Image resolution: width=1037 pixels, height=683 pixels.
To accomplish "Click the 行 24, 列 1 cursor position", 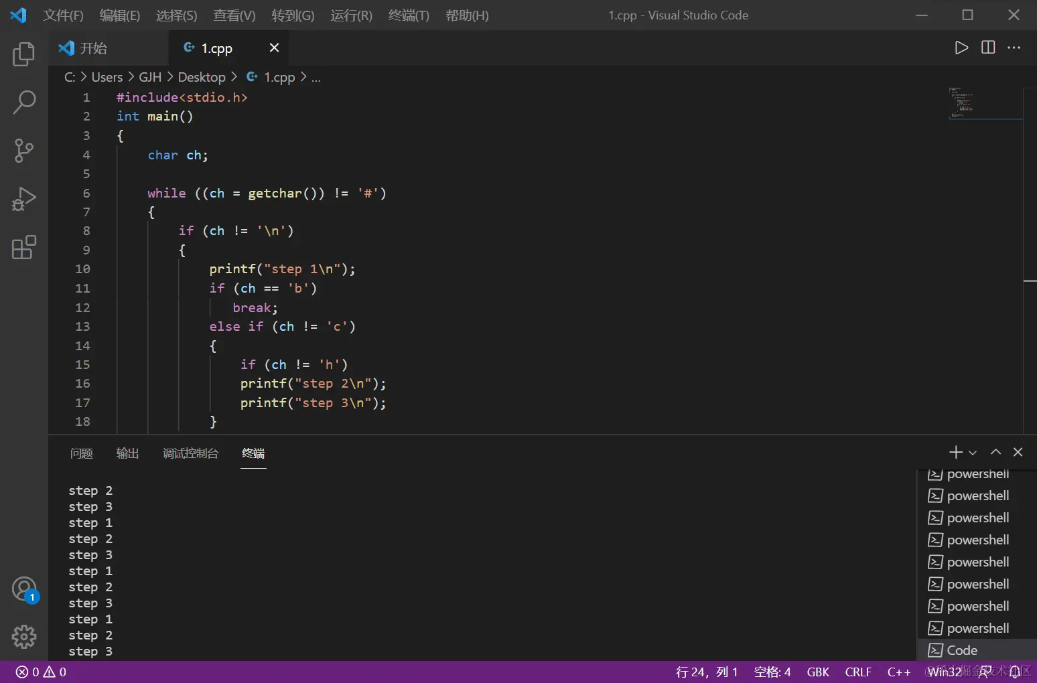I will [x=707, y=672].
